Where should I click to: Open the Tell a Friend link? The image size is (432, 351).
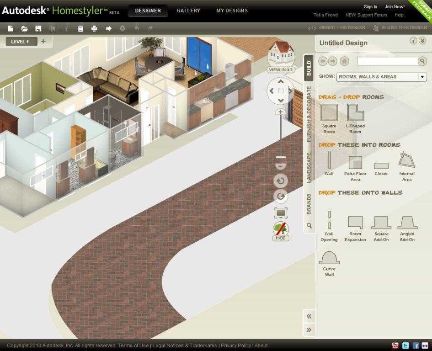click(x=325, y=15)
